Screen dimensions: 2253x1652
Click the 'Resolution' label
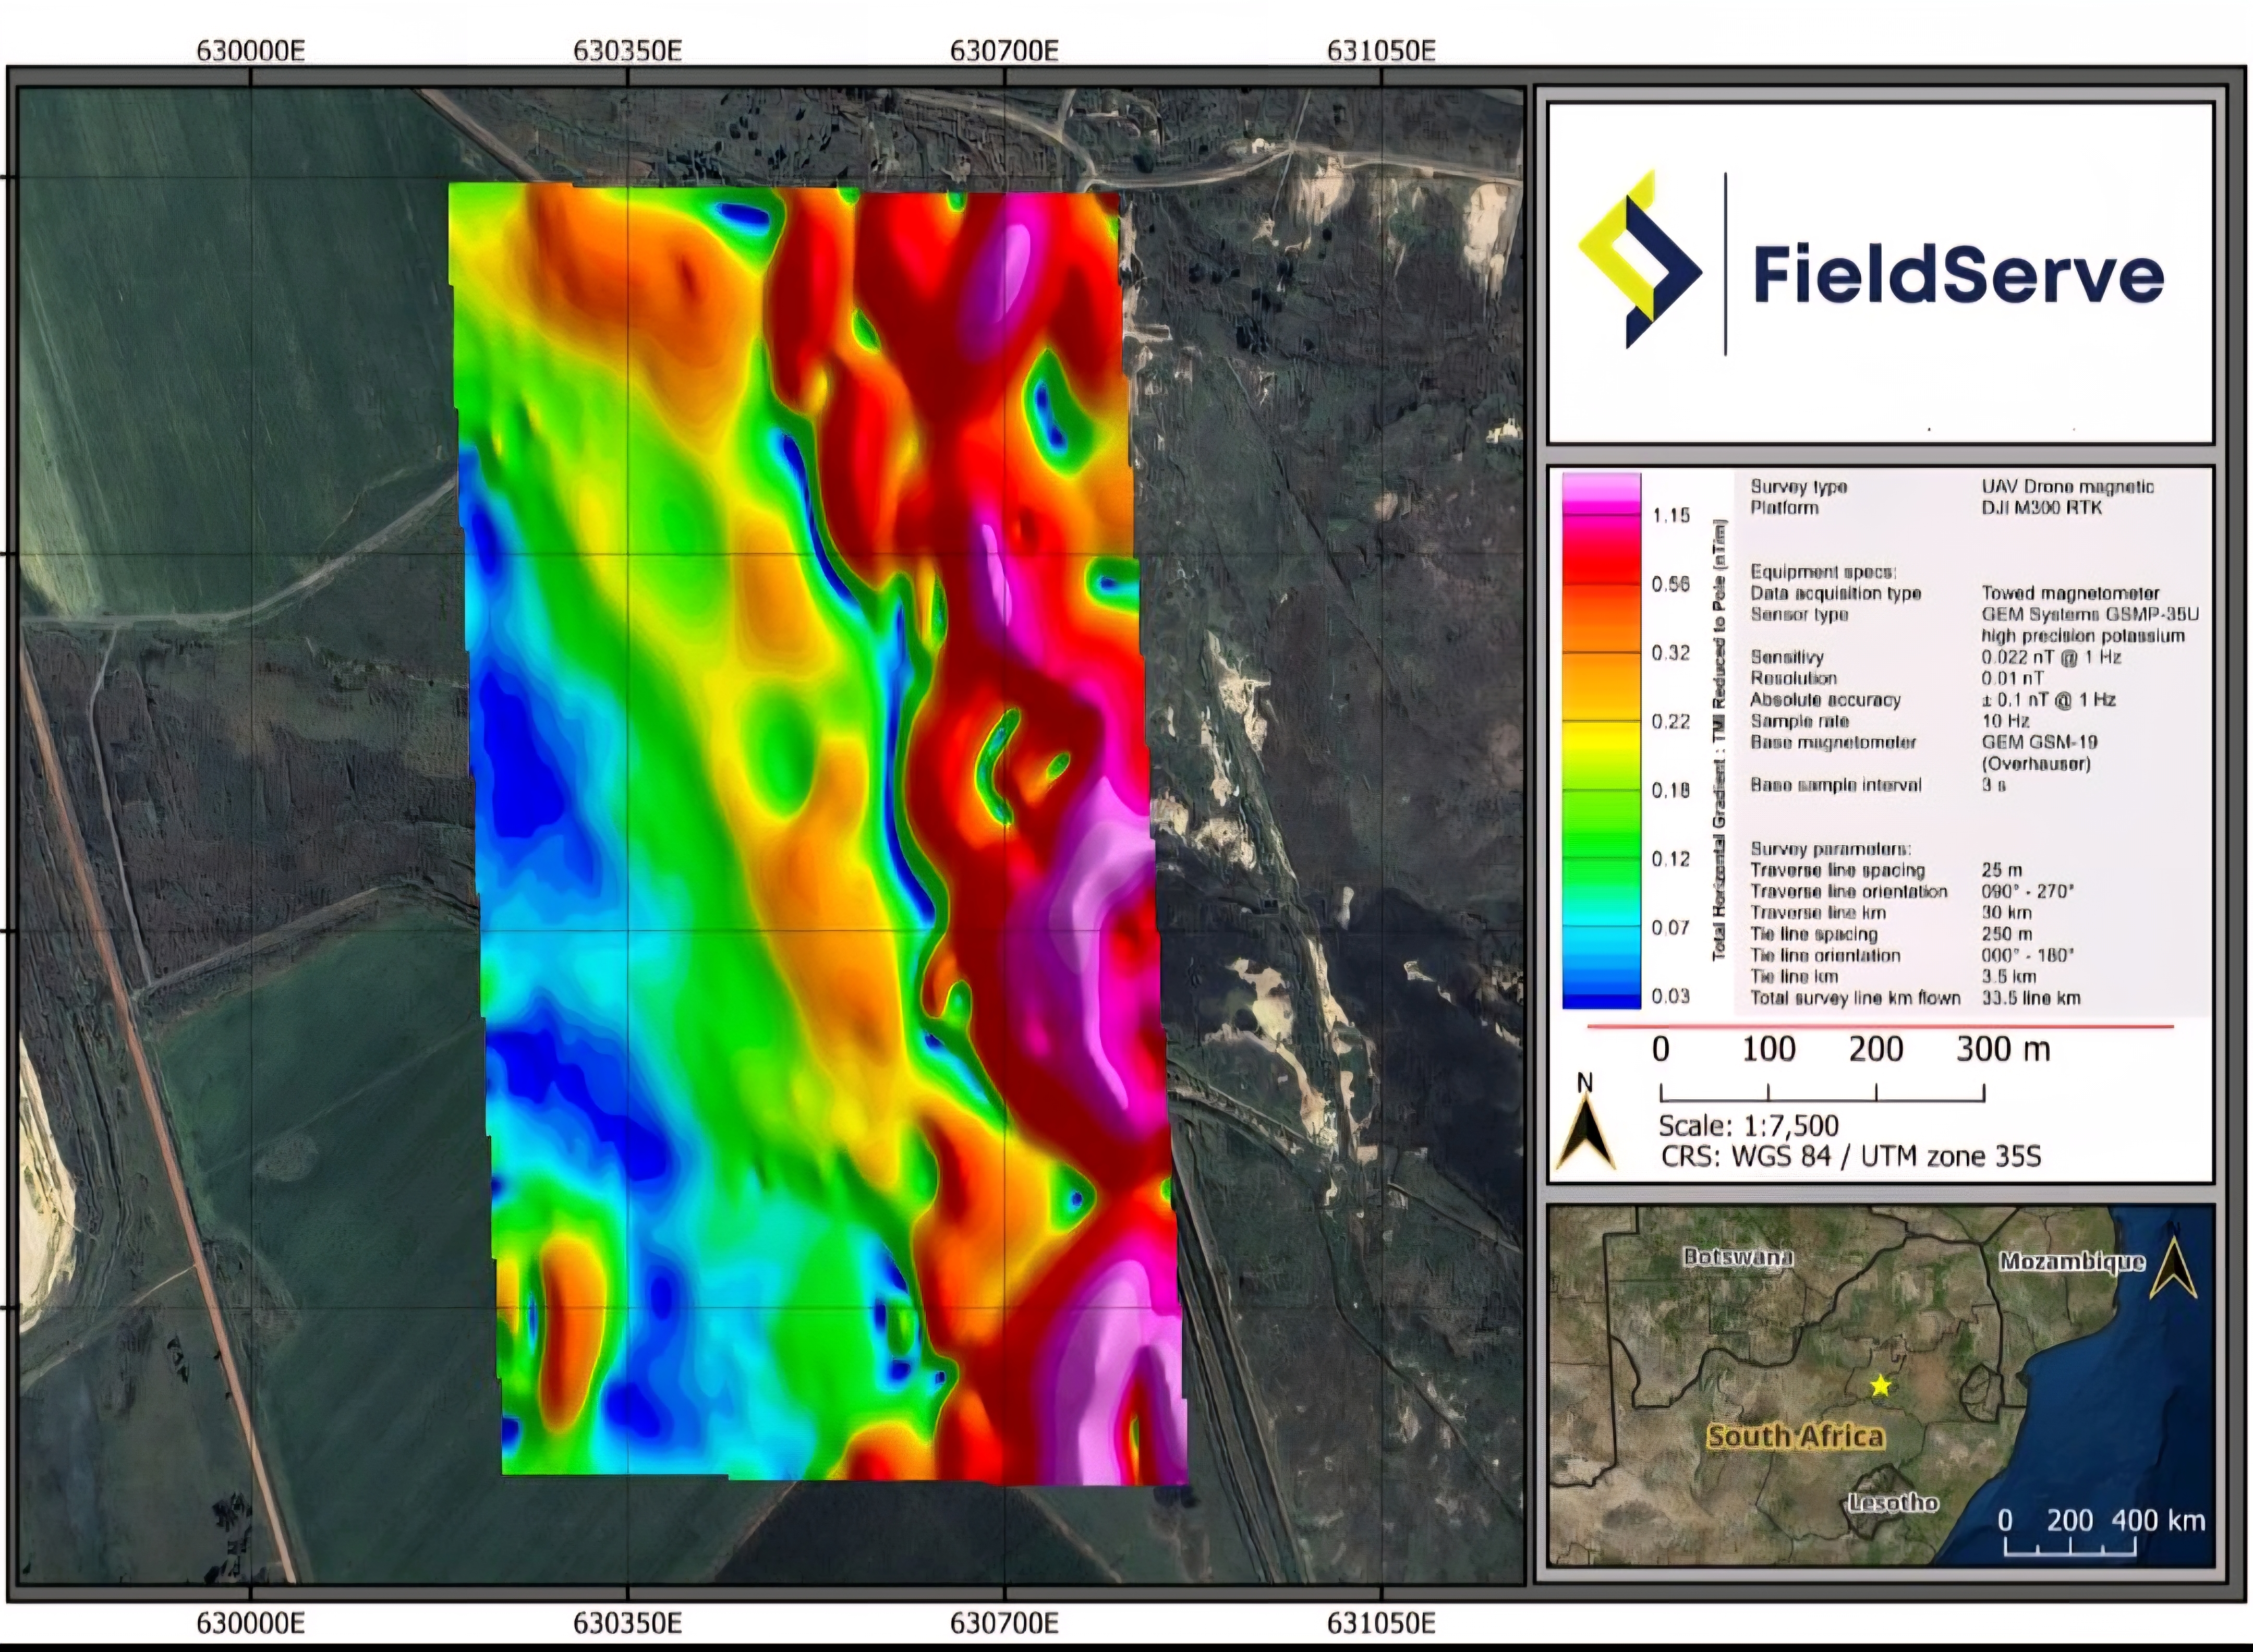[x=1793, y=678]
